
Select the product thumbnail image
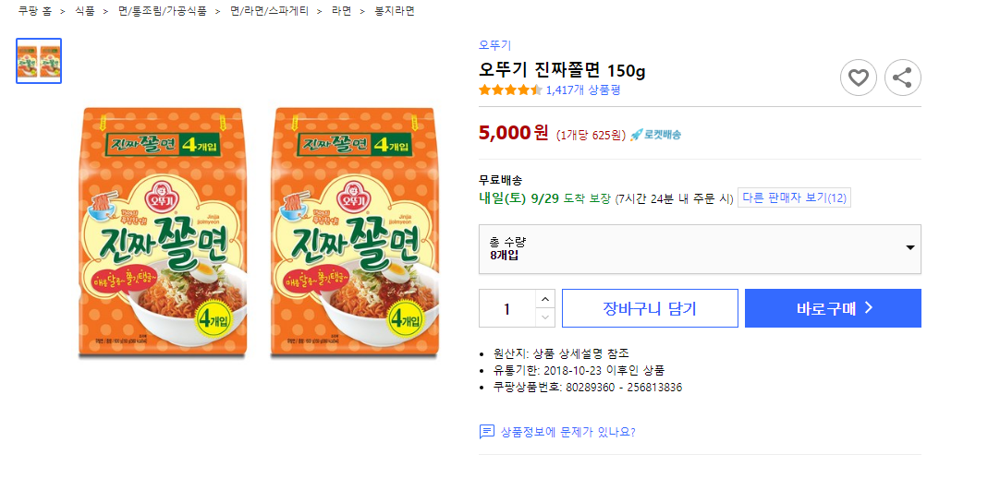pyautogui.click(x=39, y=61)
